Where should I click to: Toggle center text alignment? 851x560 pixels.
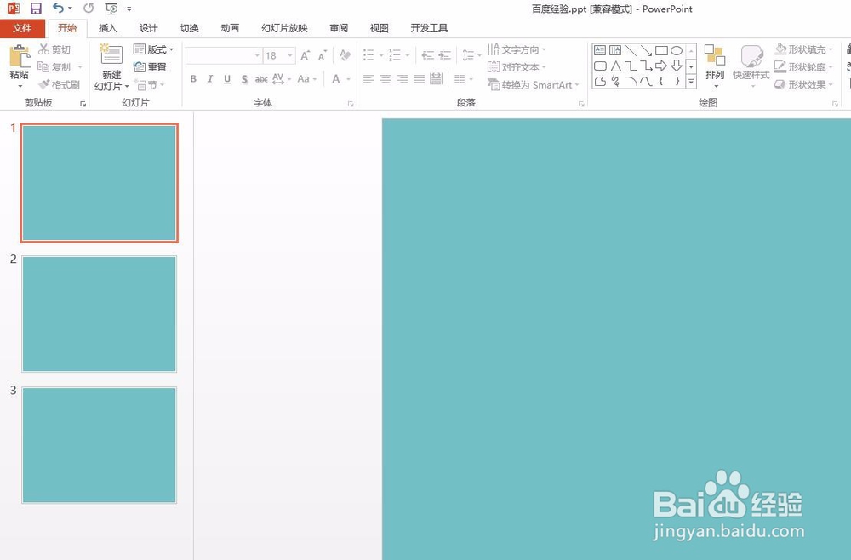point(386,79)
